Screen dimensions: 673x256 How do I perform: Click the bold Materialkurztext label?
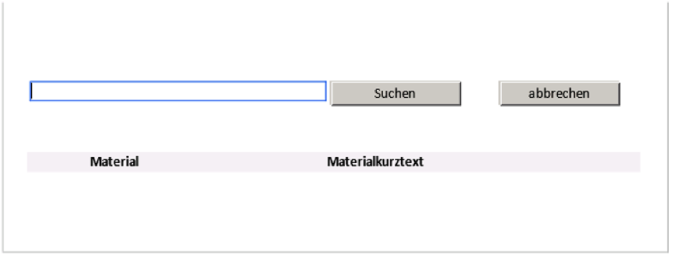click(x=375, y=162)
